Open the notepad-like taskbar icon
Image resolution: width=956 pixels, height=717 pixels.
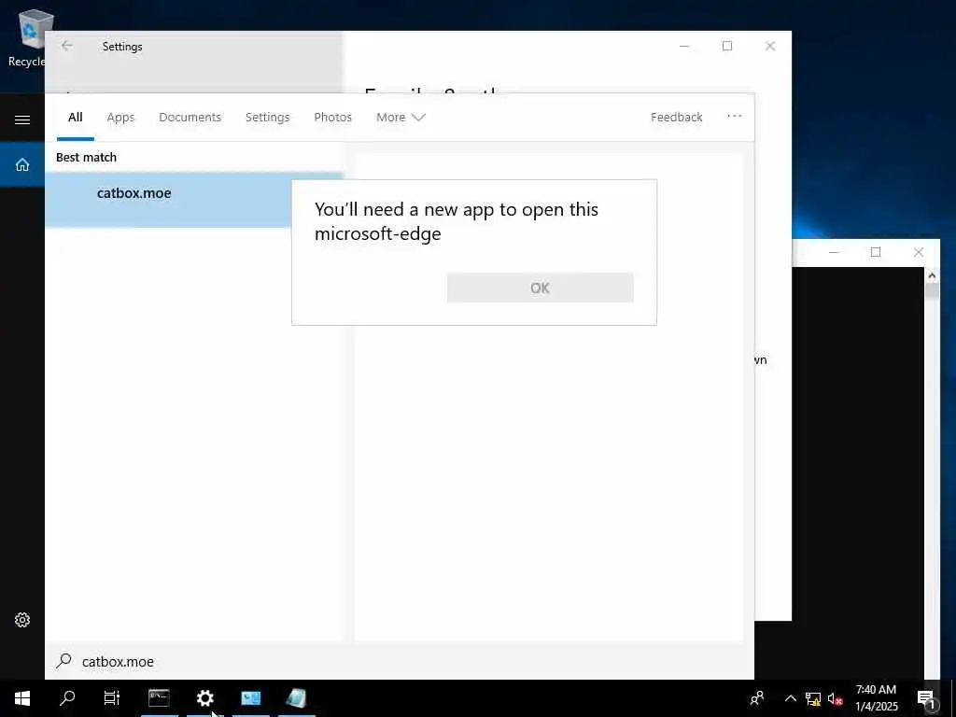pos(296,698)
